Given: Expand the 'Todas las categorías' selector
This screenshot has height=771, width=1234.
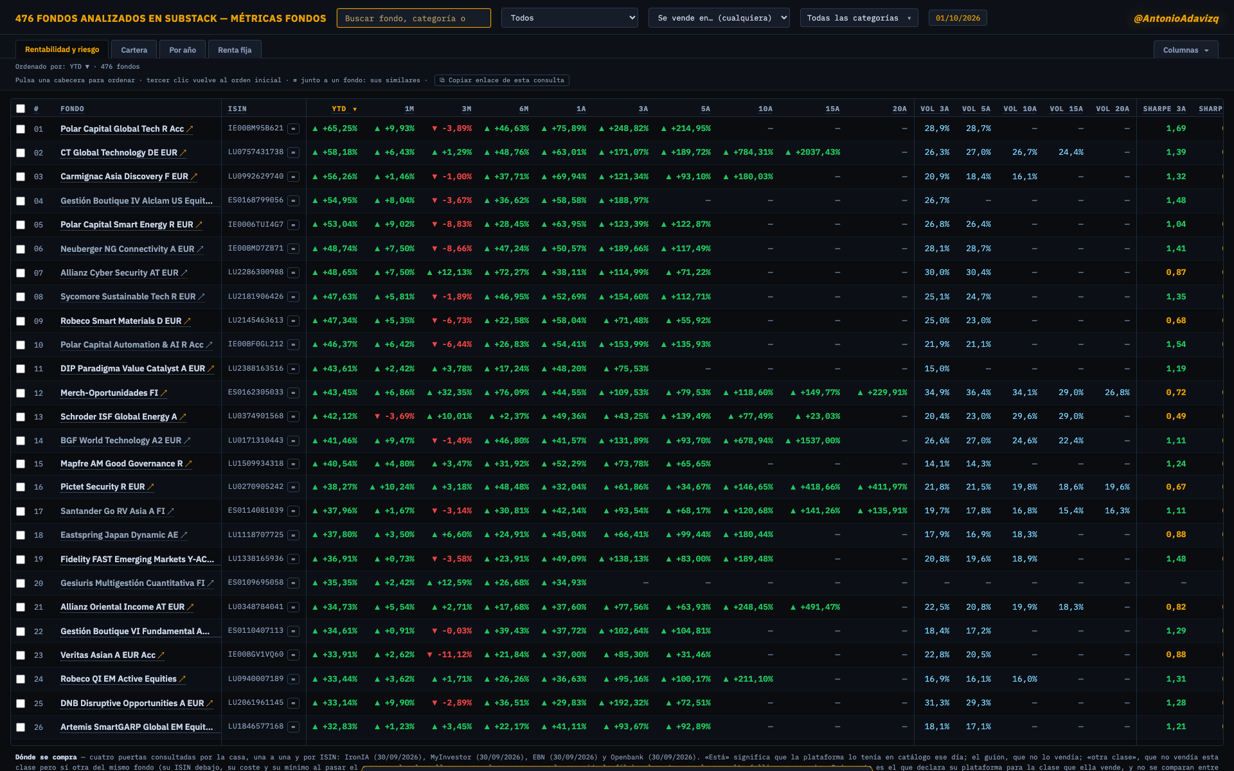Looking at the screenshot, I should (859, 18).
